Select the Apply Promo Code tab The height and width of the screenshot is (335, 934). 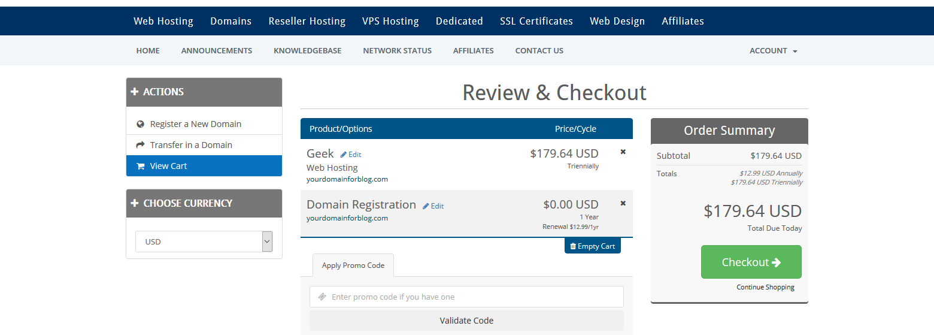[x=353, y=265]
